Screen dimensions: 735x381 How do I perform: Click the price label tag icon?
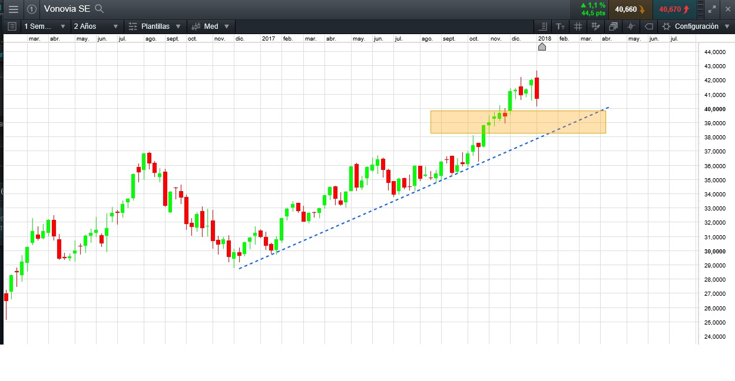(x=648, y=26)
